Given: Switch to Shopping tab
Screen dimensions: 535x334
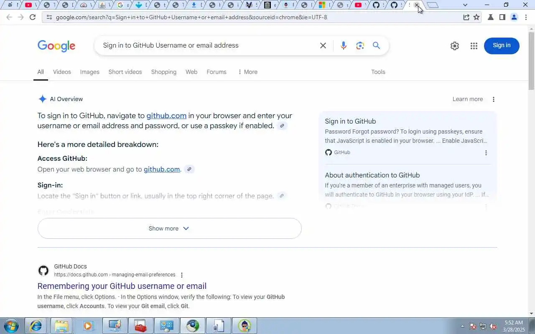Looking at the screenshot, I should 164,72.
